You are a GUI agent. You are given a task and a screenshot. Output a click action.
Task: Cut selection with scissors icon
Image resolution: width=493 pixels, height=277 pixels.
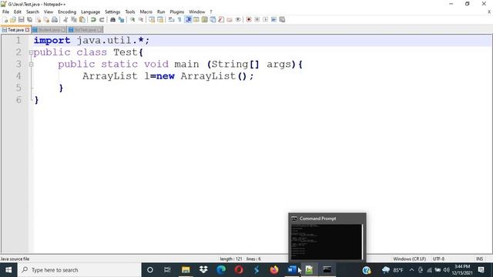[65, 19]
